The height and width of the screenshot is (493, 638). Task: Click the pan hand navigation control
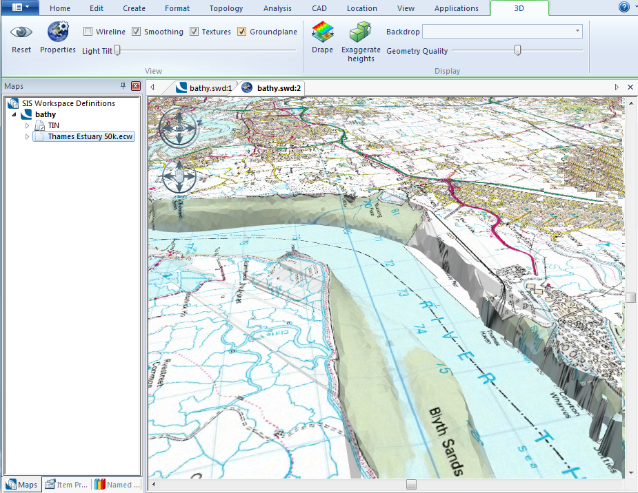[x=178, y=176]
